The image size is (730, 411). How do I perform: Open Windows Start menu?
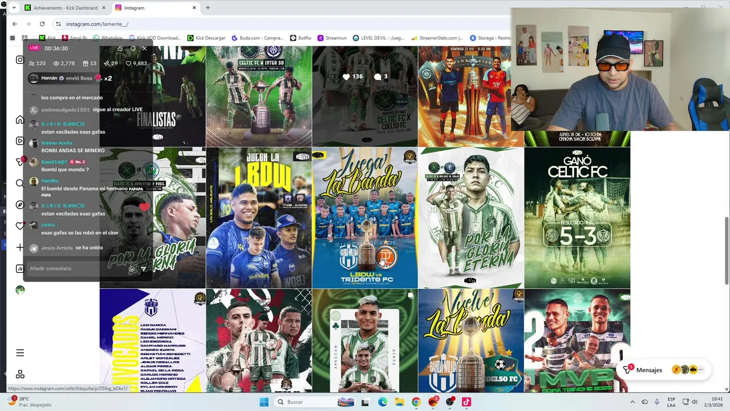(x=264, y=402)
